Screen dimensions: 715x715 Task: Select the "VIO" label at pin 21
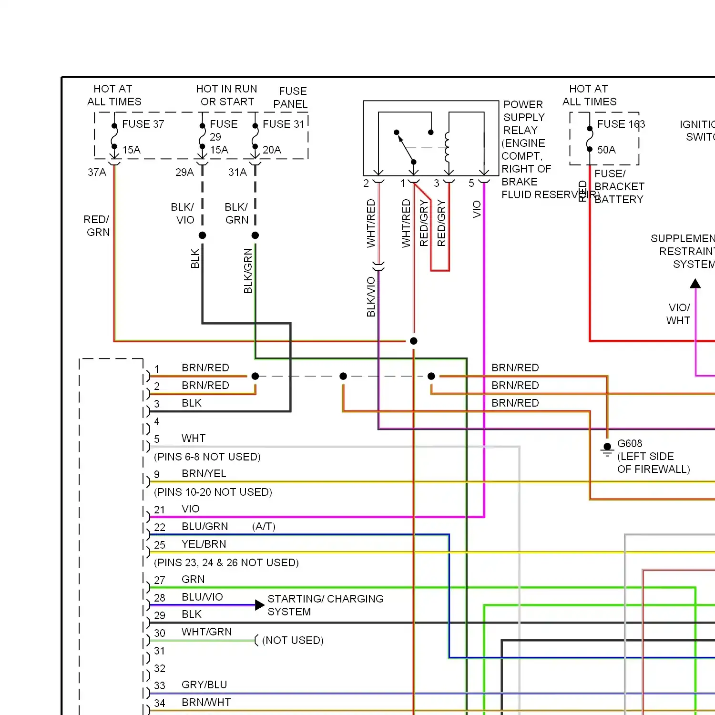point(191,509)
